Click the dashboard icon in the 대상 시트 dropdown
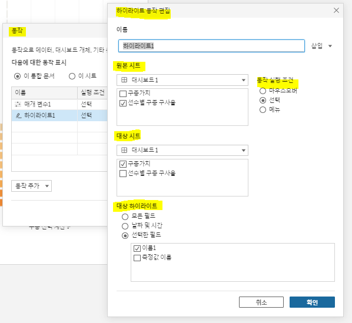 point(124,150)
